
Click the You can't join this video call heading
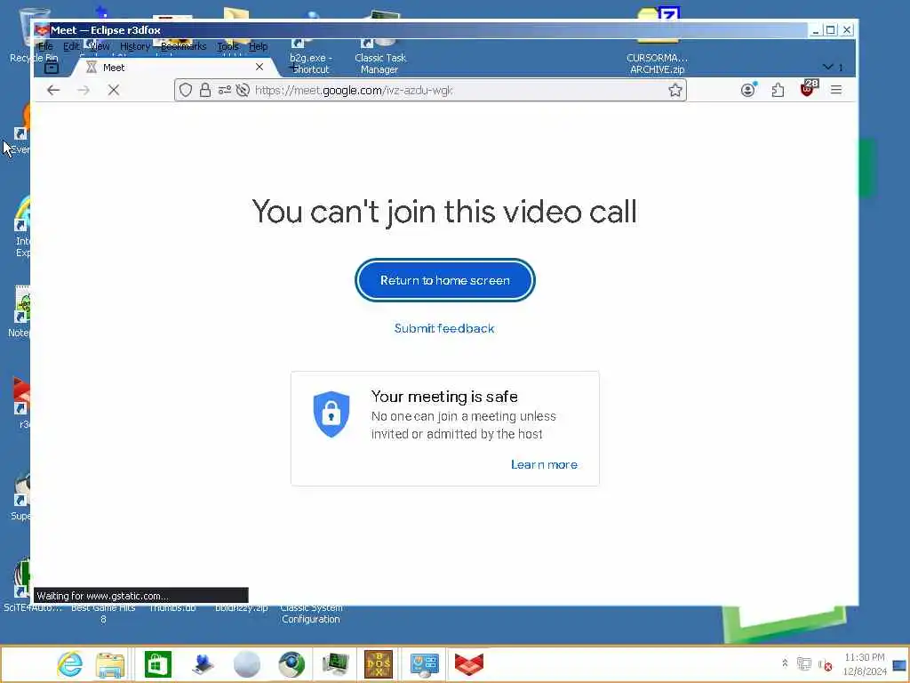[444, 212]
